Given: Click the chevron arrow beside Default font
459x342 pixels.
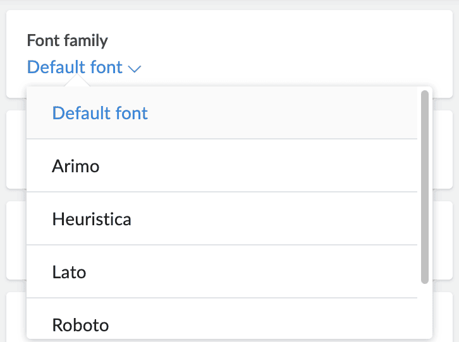Looking at the screenshot, I should 134,68.
